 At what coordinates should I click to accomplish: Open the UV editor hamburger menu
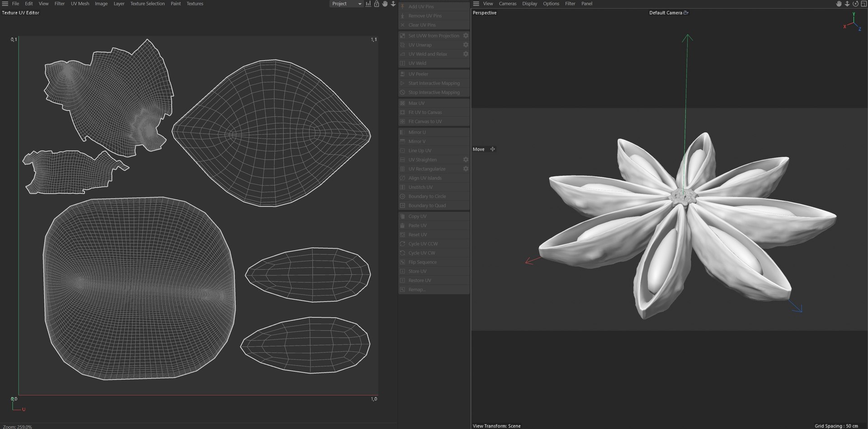click(5, 4)
